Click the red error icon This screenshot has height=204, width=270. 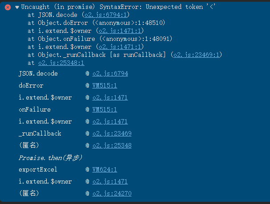8,7
